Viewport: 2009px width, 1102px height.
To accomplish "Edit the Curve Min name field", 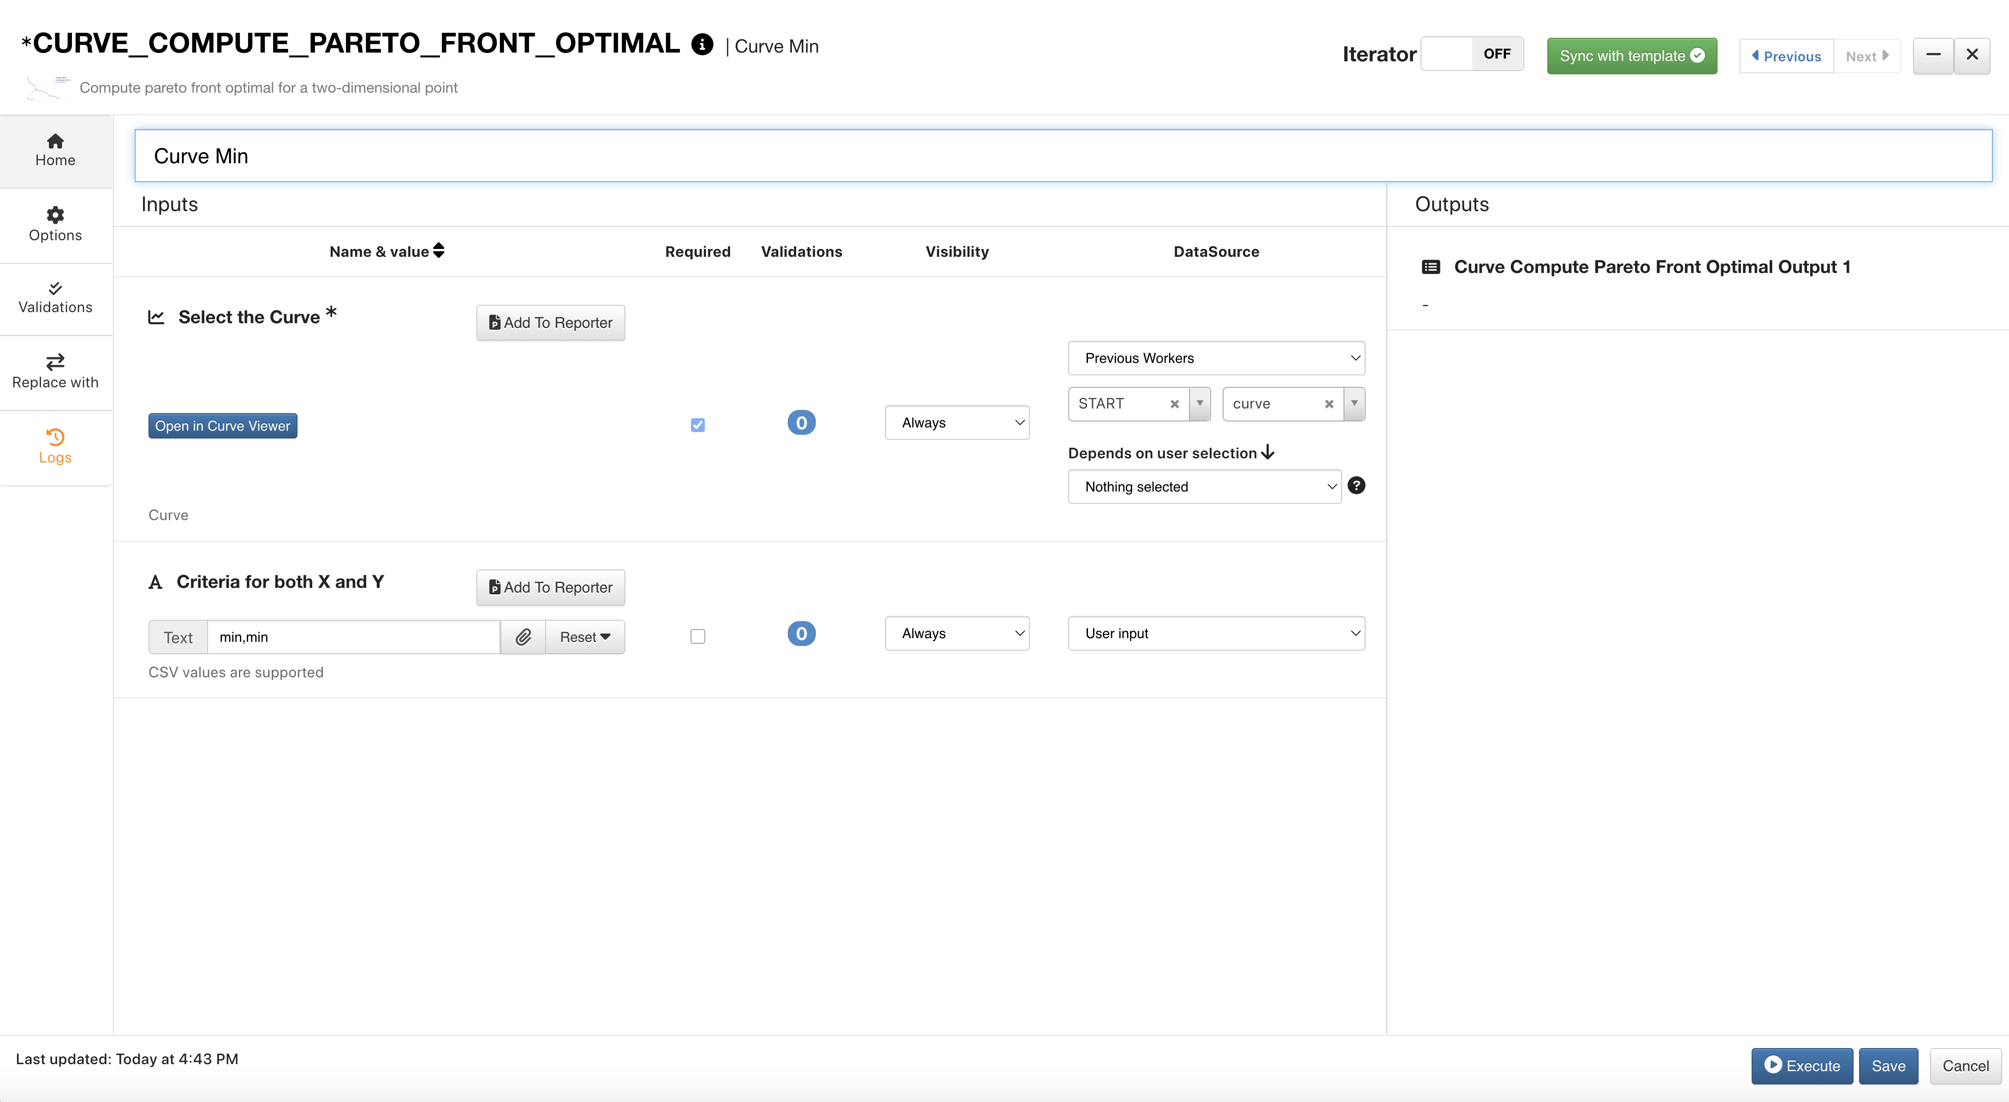I will (x=1063, y=156).
